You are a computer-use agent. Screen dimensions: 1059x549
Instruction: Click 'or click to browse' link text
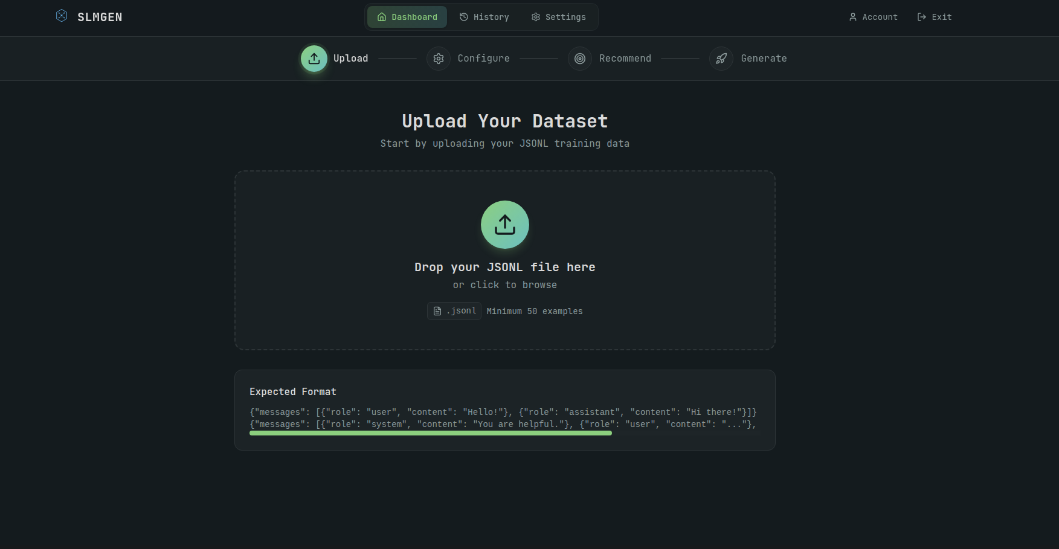[x=505, y=285]
